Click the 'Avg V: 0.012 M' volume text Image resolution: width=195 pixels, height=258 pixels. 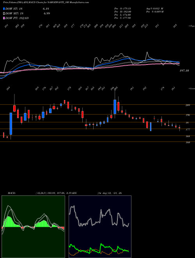(154, 8)
